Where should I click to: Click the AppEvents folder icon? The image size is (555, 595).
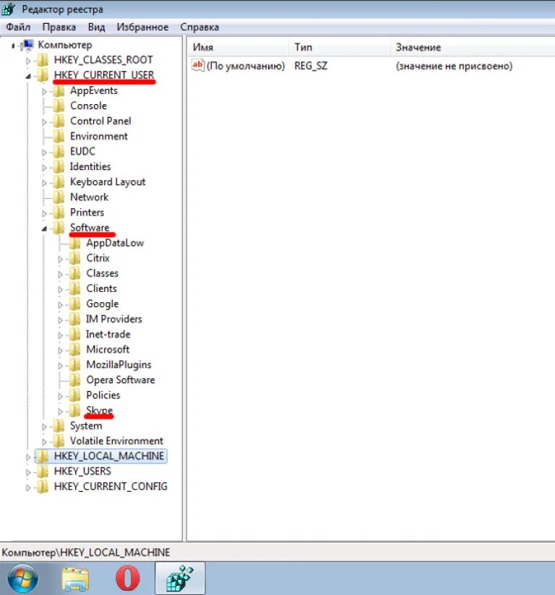pyautogui.click(x=59, y=90)
